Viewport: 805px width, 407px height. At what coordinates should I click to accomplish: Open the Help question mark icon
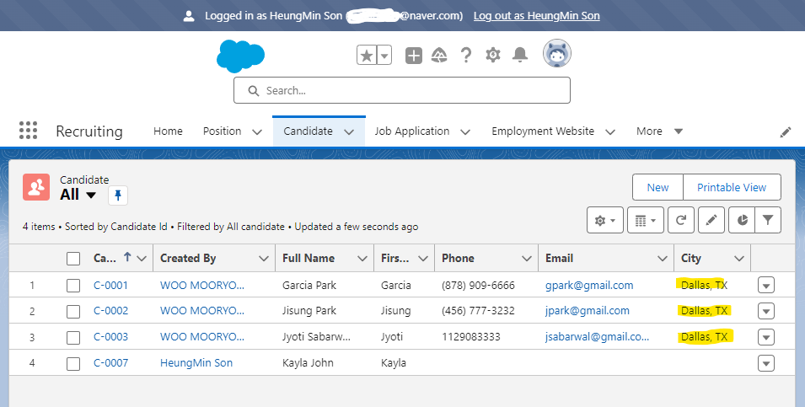pos(465,55)
